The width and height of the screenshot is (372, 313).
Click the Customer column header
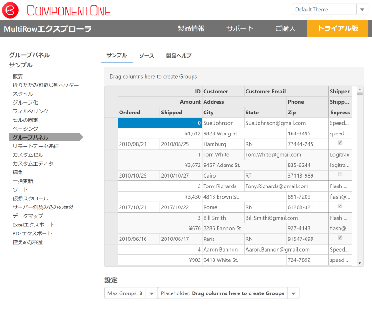pos(223,91)
